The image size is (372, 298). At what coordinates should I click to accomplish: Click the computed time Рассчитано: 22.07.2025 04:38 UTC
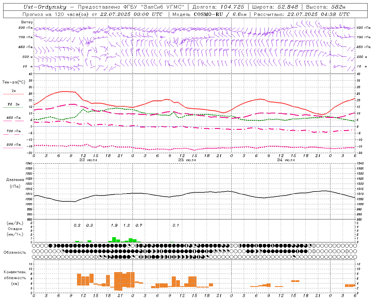point(302,14)
